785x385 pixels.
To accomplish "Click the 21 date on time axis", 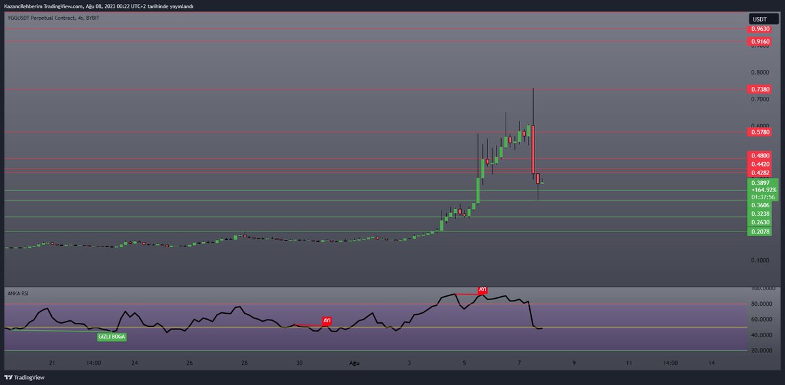I will click(52, 363).
